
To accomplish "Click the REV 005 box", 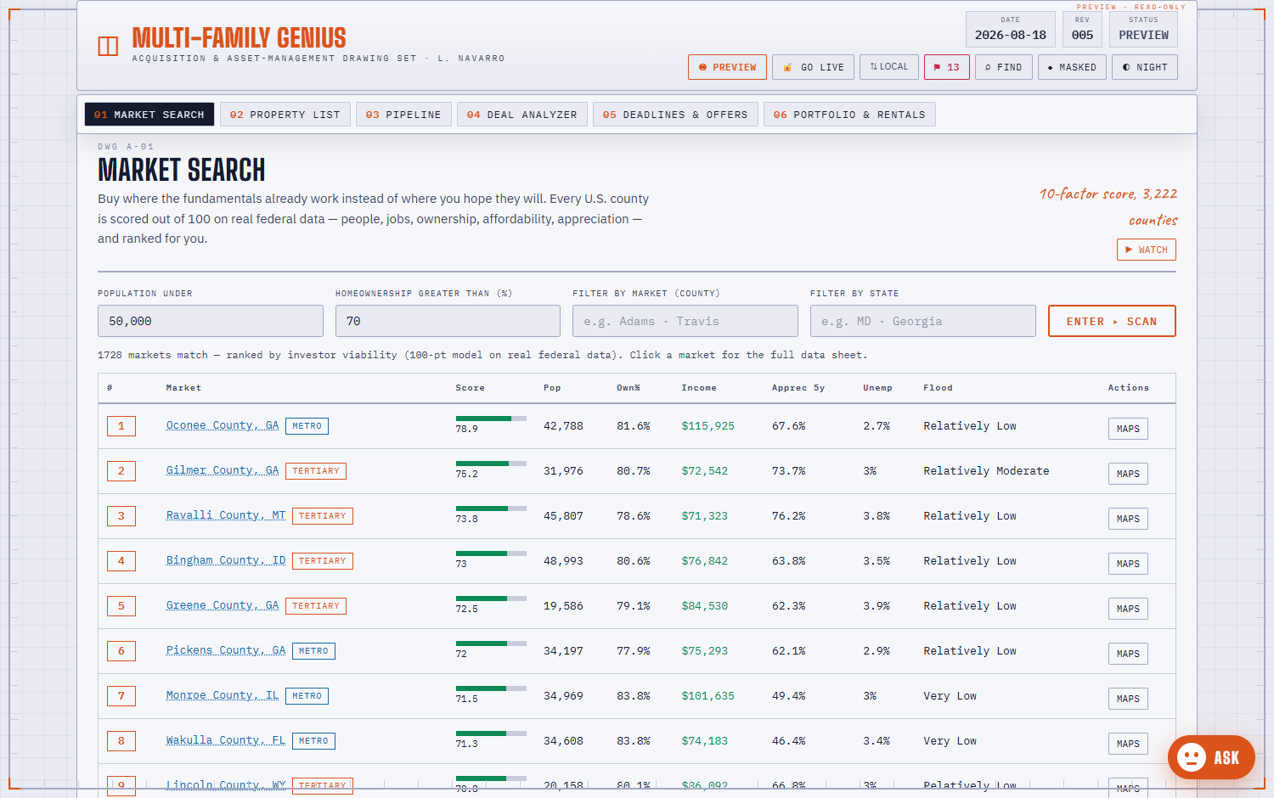I will [x=1082, y=29].
